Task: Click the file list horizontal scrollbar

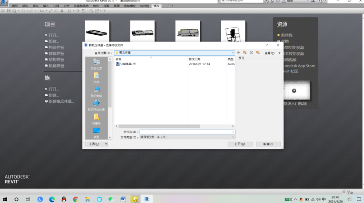Action: 174,126
